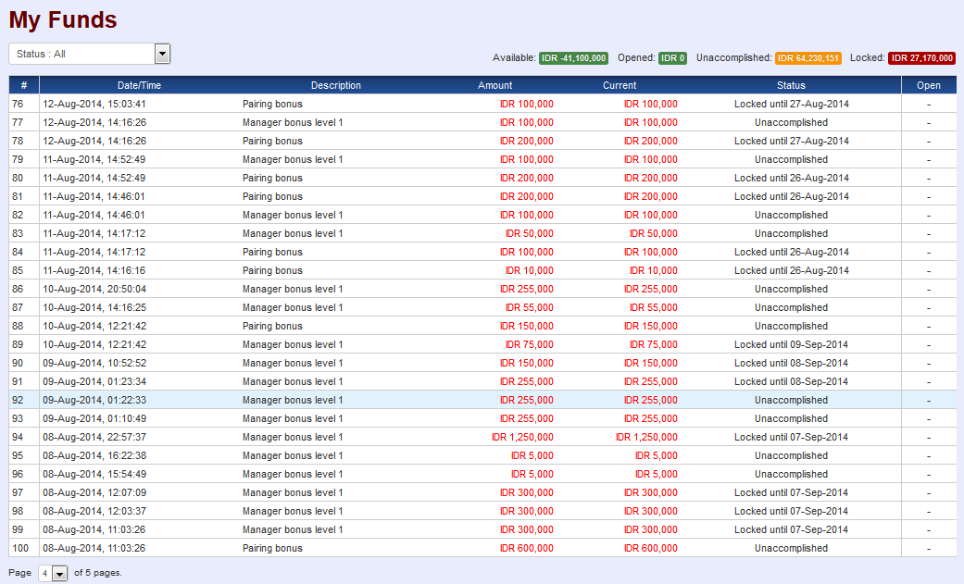This screenshot has height=584, width=964.
Task: Click the IDR 55,000 Current value in row 87
Action: point(654,307)
